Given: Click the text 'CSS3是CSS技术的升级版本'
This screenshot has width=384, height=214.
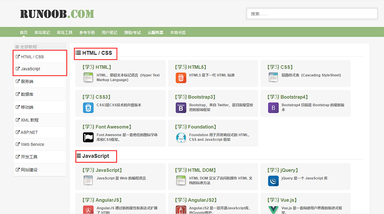Looking at the screenshot, I should [119, 105].
